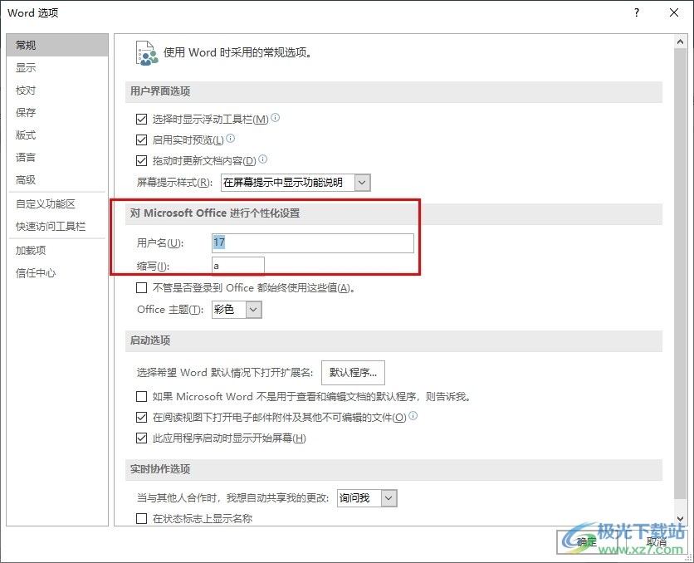Toggle 选择时显示浮动工具栏 checkbox
The image size is (694, 563).
[142, 119]
